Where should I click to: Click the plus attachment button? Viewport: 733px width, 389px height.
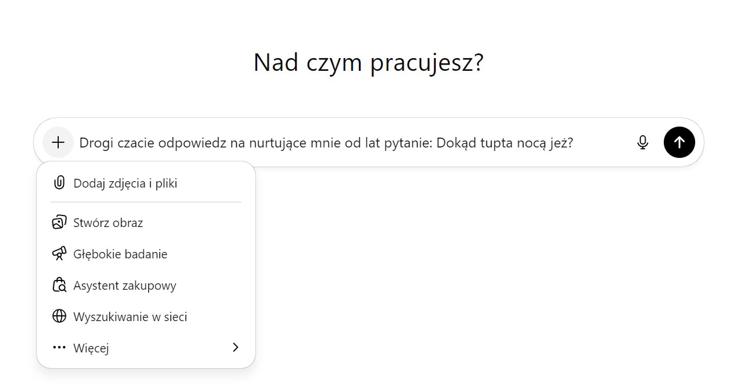(x=58, y=142)
